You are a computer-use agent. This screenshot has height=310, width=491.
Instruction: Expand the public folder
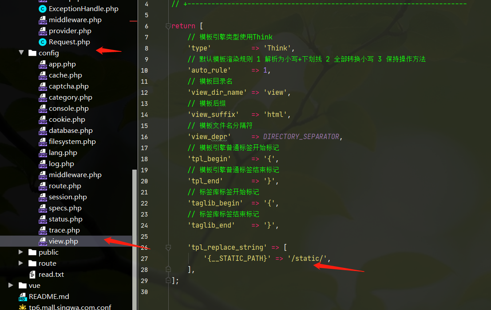21,252
